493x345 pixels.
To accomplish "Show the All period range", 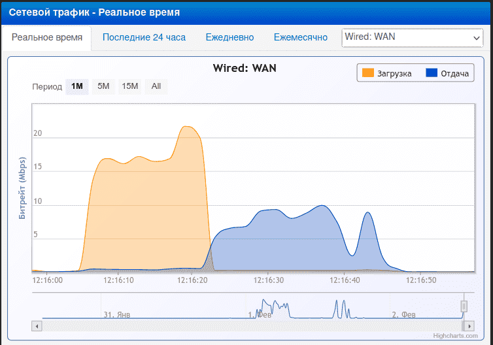I will click(x=156, y=86).
